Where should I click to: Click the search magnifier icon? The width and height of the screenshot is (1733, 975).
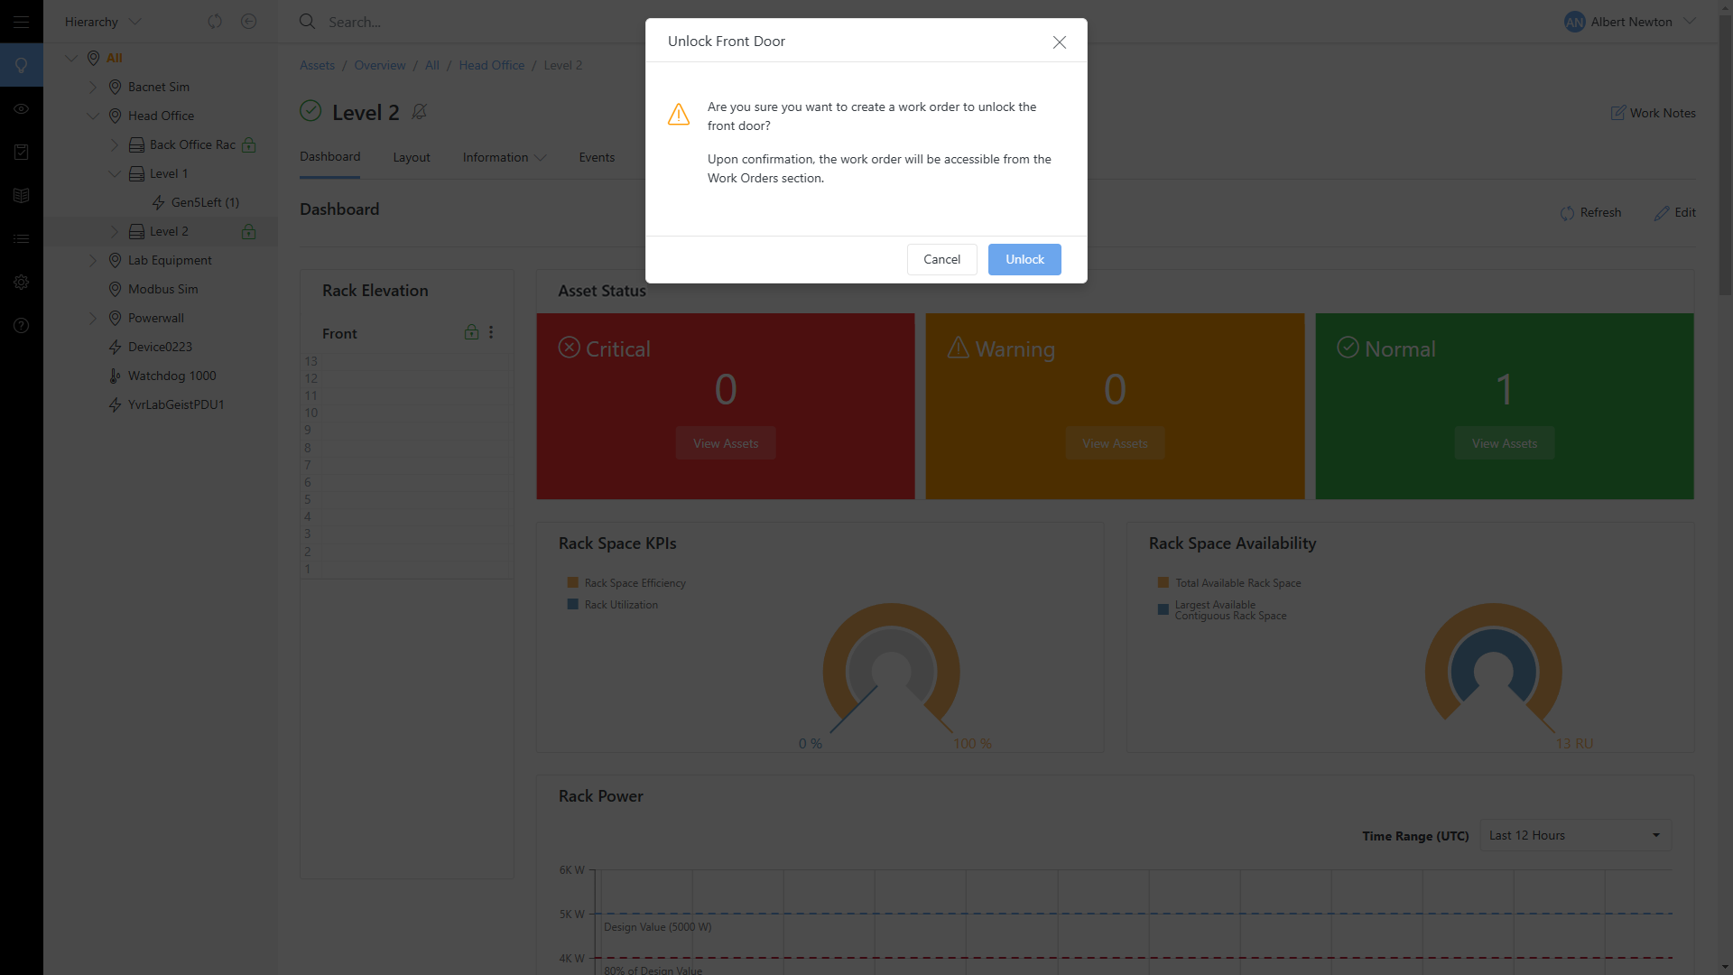pyautogui.click(x=307, y=21)
